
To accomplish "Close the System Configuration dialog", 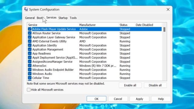I will (168, 9).
